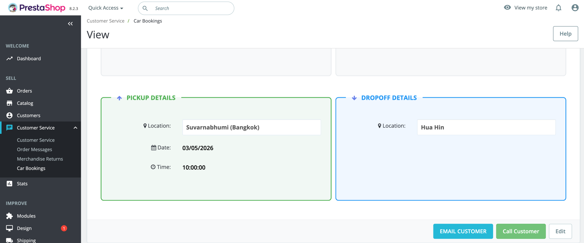Image resolution: width=584 pixels, height=243 pixels.
Task: Click the Catalog store icon
Action: [9, 103]
